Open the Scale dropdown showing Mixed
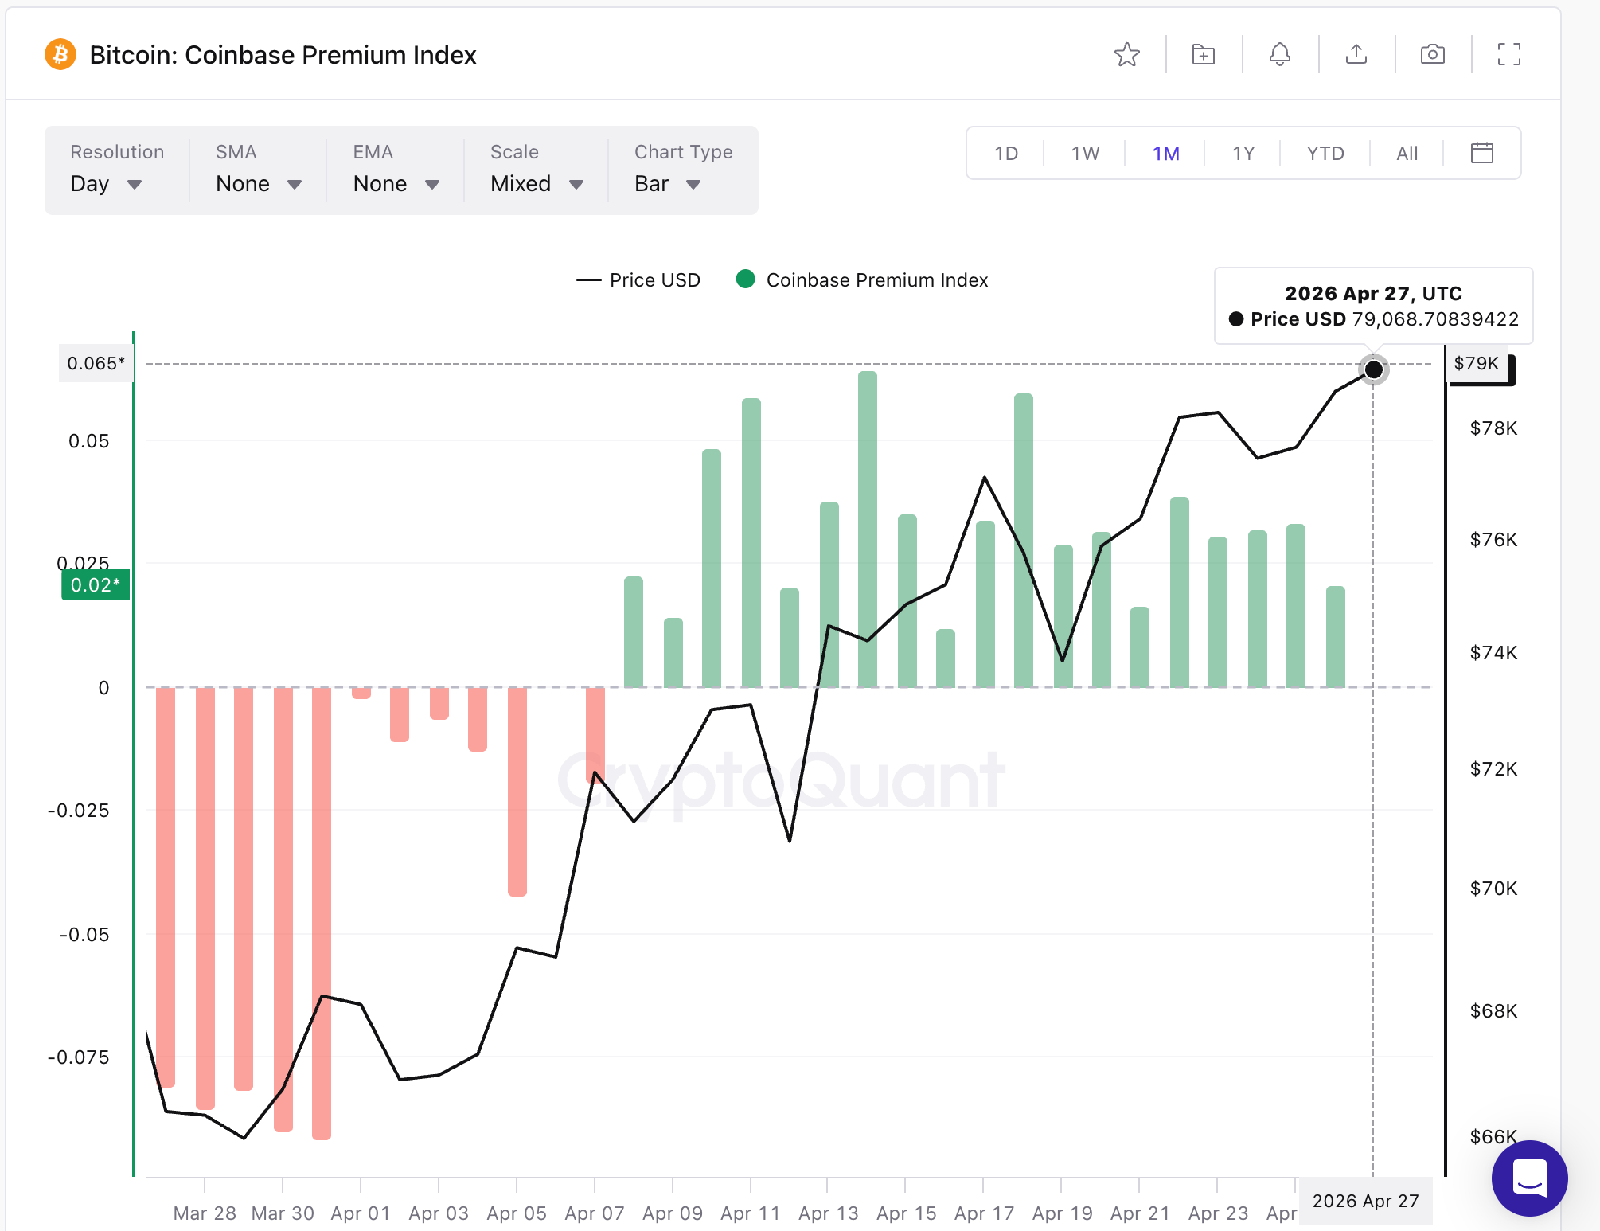 coord(534,183)
